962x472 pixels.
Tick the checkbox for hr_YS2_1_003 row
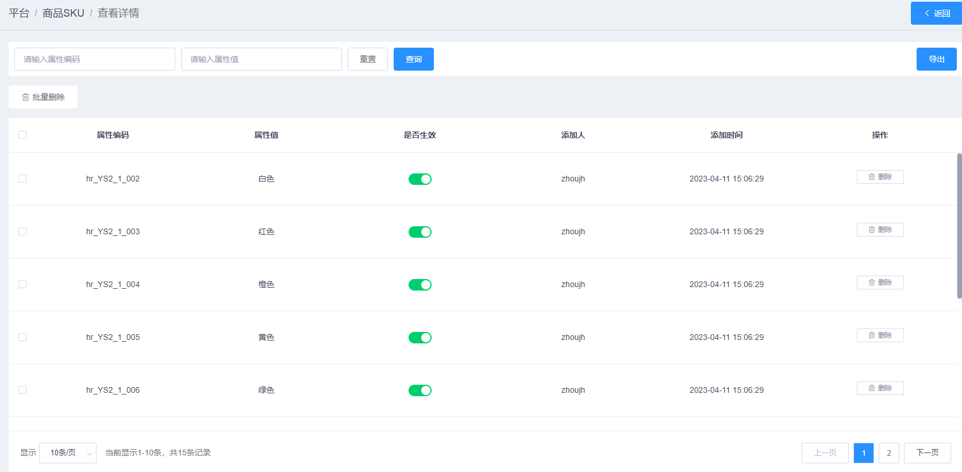22,231
